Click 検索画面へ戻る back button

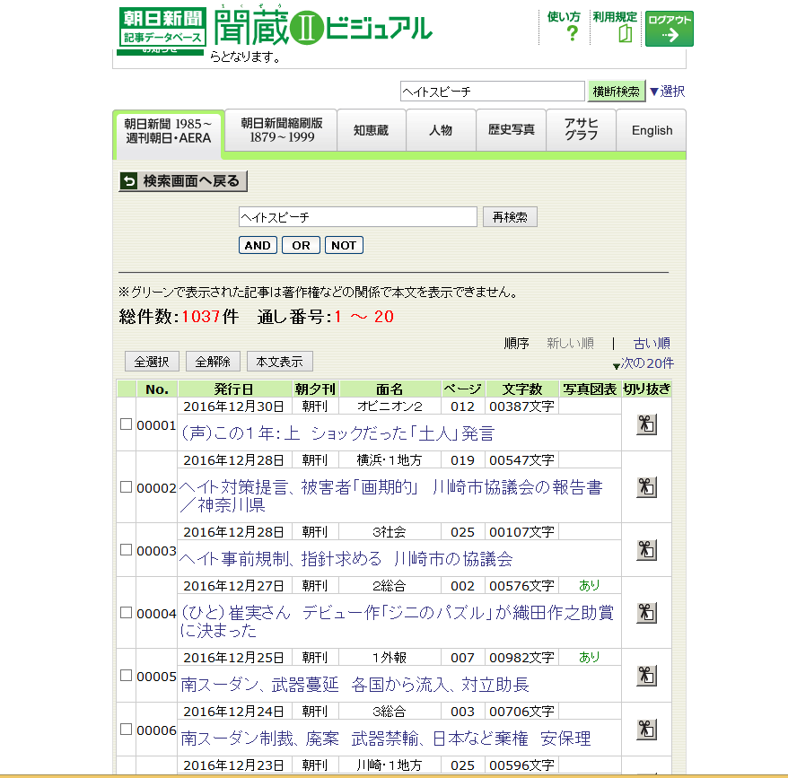(x=183, y=181)
